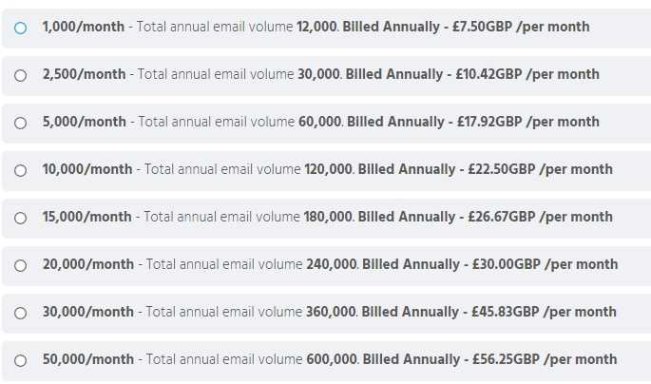The height and width of the screenshot is (384, 651).
Task: Choose the 5,000/month radio option
Action: point(20,123)
